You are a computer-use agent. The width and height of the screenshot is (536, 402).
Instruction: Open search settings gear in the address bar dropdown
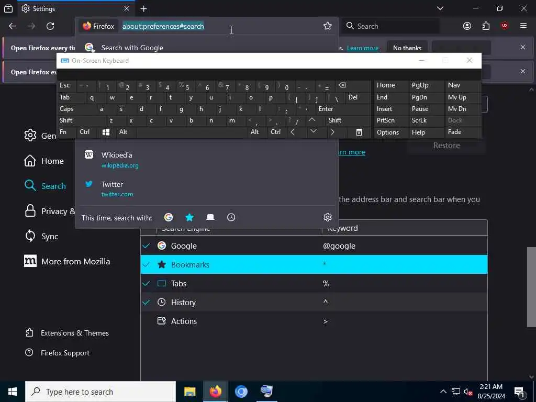point(328,217)
